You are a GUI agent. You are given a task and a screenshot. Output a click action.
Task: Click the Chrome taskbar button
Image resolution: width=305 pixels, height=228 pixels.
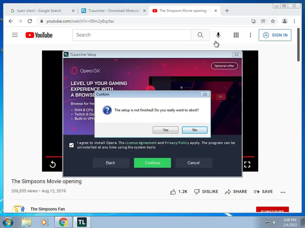[x=63, y=222]
